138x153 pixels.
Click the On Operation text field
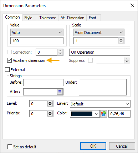pyautogui.click(x=99, y=52)
